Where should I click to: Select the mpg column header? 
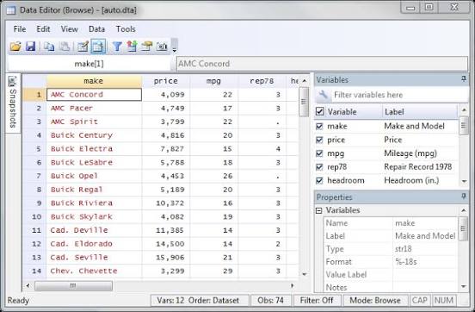(x=214, y=81)
